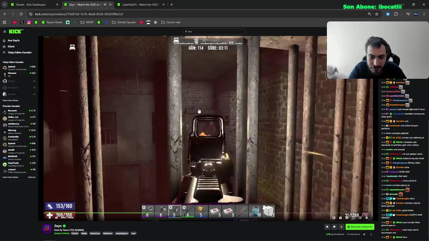The image size is (429, 241).
Task: Open the video player settings gear
Action: [366, 218]
